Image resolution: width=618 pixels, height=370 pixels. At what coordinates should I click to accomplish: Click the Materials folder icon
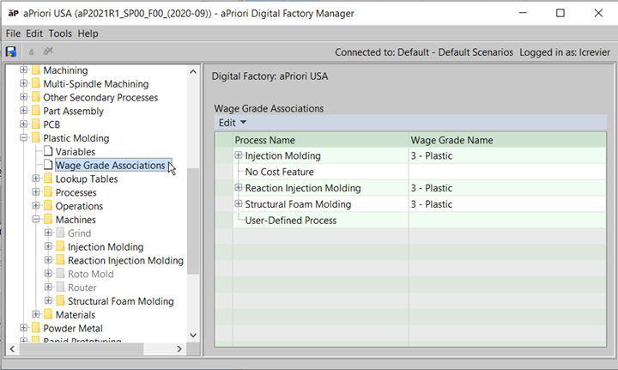48,314
